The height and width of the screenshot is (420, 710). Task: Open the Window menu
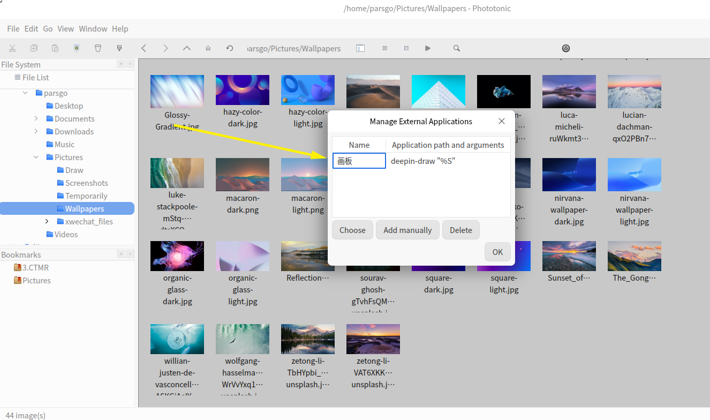point(93,29)
